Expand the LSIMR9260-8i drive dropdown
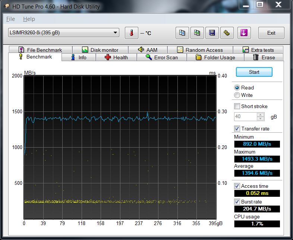This screenshot has width=293, height=240. pos(115,33)
